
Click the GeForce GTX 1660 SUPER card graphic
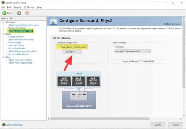[79, 100]
